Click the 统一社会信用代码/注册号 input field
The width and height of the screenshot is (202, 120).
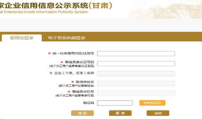click(136, 53)
